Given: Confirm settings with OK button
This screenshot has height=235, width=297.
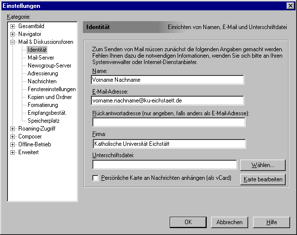Looking at the screenshot, I should point(188,222).
